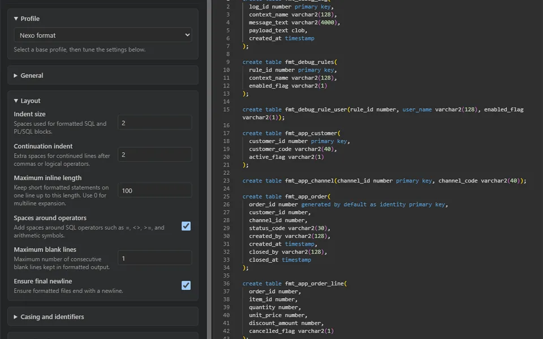Click the discount_amount number line
This screenshot has width=543, height=339.
[x=286, y=323]
